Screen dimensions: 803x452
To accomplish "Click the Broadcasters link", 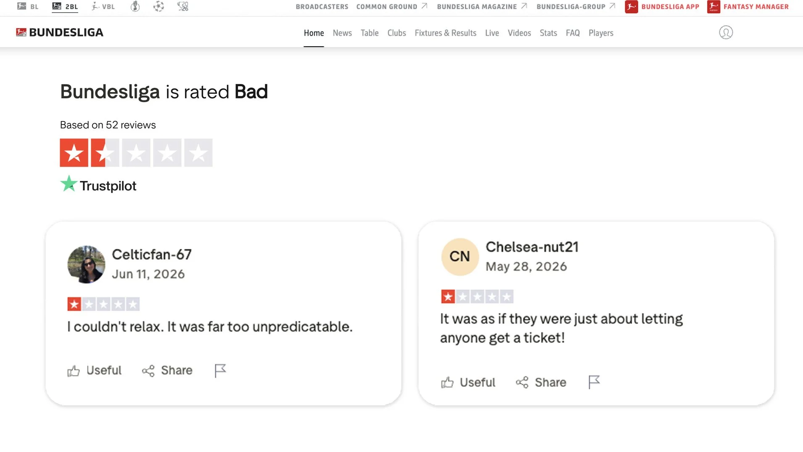I will (x=322, y=7).
